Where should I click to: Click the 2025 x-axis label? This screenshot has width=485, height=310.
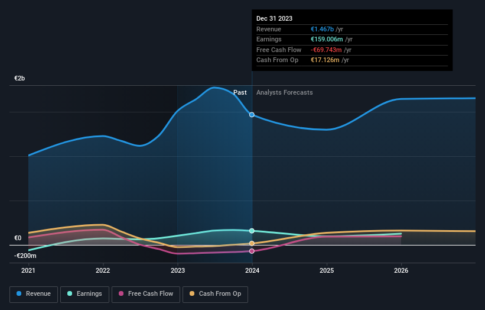tap(327, 271)
